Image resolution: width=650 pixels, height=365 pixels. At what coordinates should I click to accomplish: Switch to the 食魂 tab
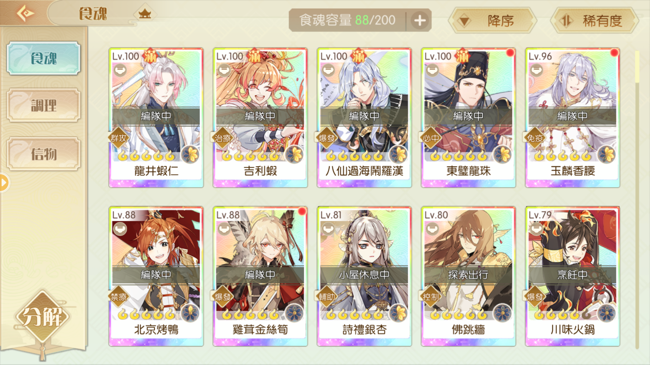point(43,58)
